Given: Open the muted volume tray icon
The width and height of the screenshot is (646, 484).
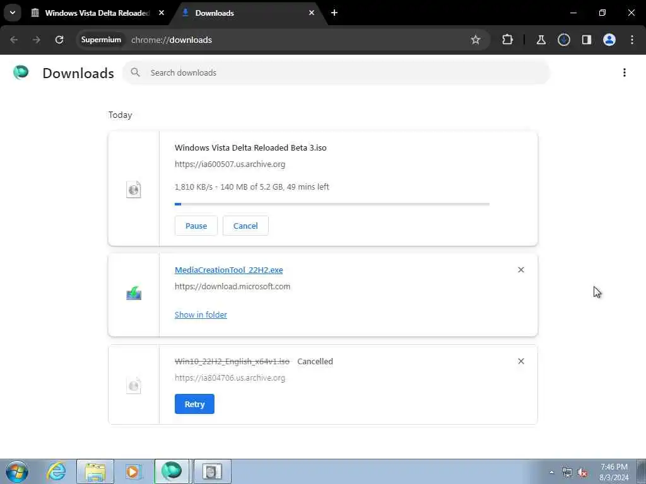Looking at the screenshot, I should tap(582, 473).
